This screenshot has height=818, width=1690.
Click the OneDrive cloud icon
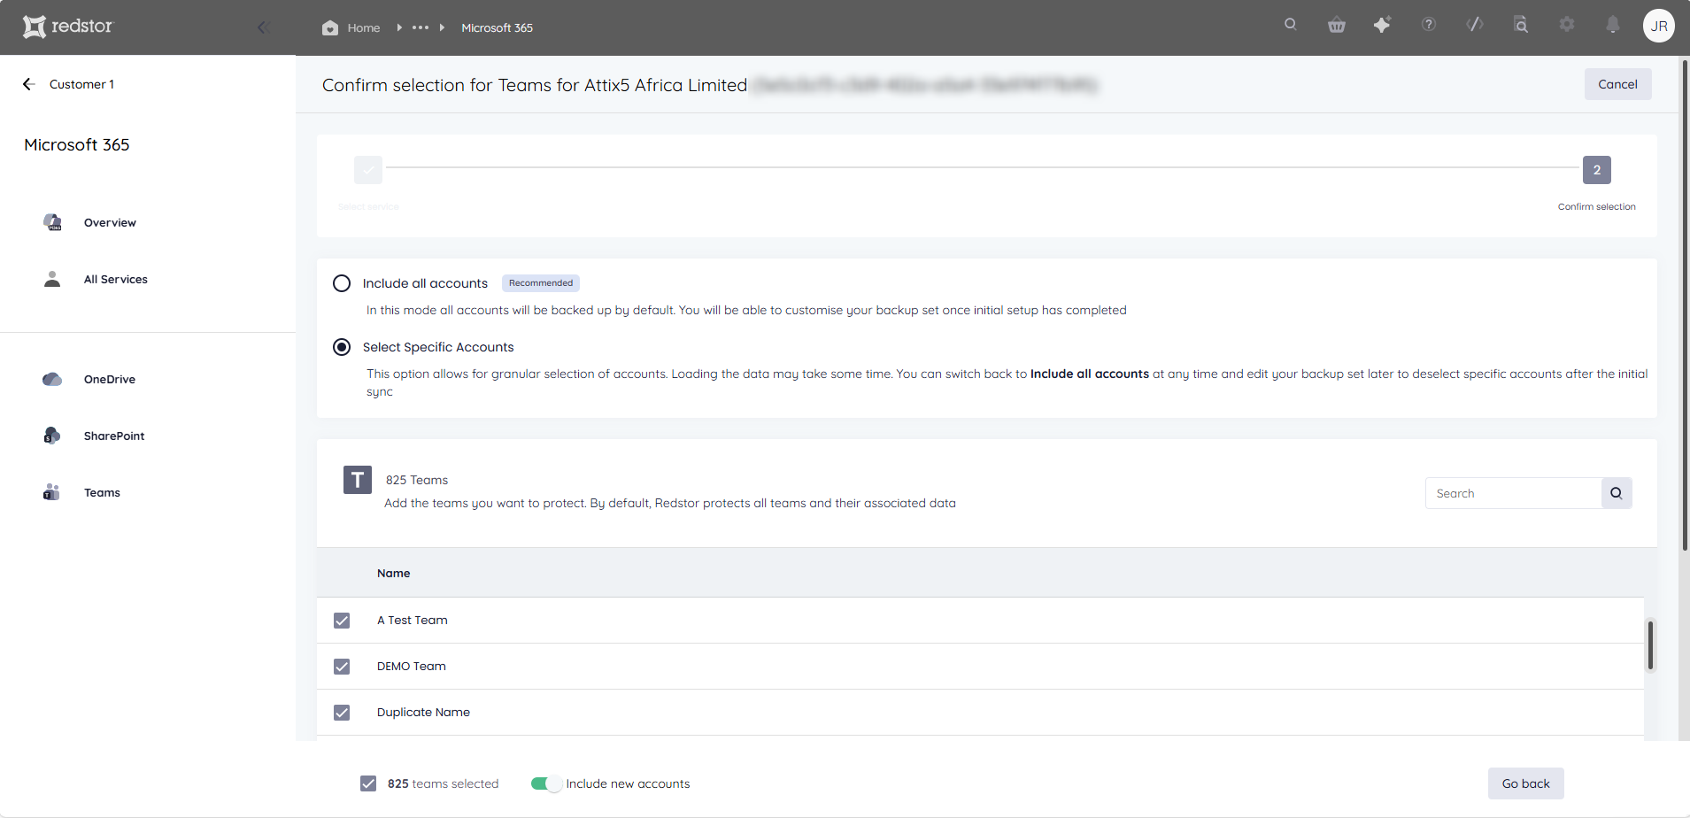pyautogui.click(x=52, y=379)
